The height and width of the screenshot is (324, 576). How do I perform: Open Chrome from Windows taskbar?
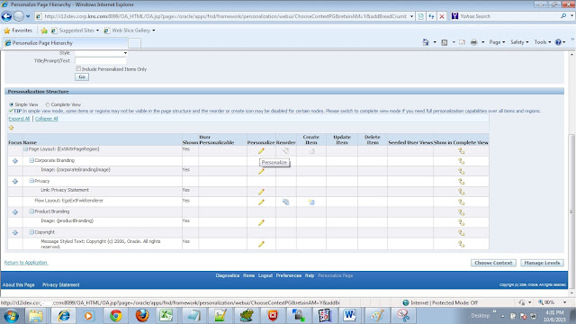click(116, 316)
